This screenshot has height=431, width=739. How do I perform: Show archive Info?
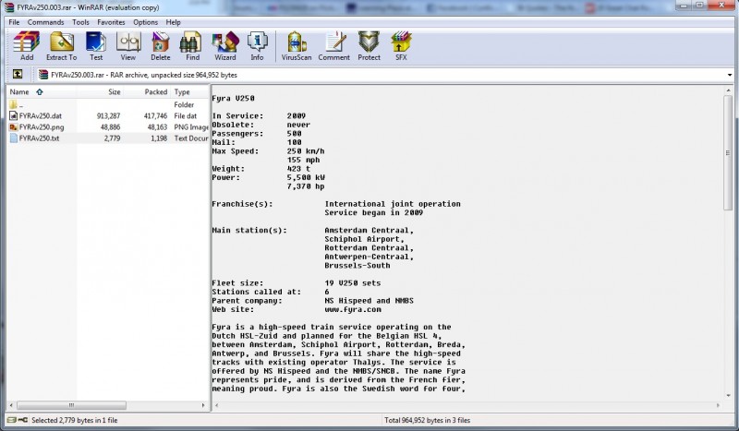point(258,42)
